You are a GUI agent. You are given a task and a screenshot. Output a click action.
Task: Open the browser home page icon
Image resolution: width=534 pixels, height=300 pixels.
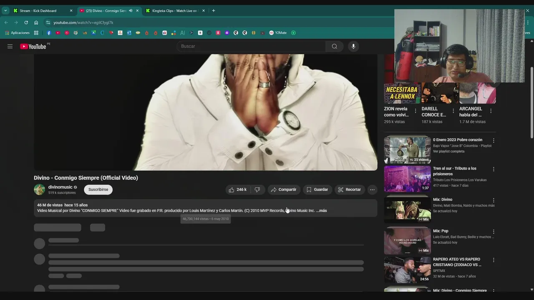point(36,22)
